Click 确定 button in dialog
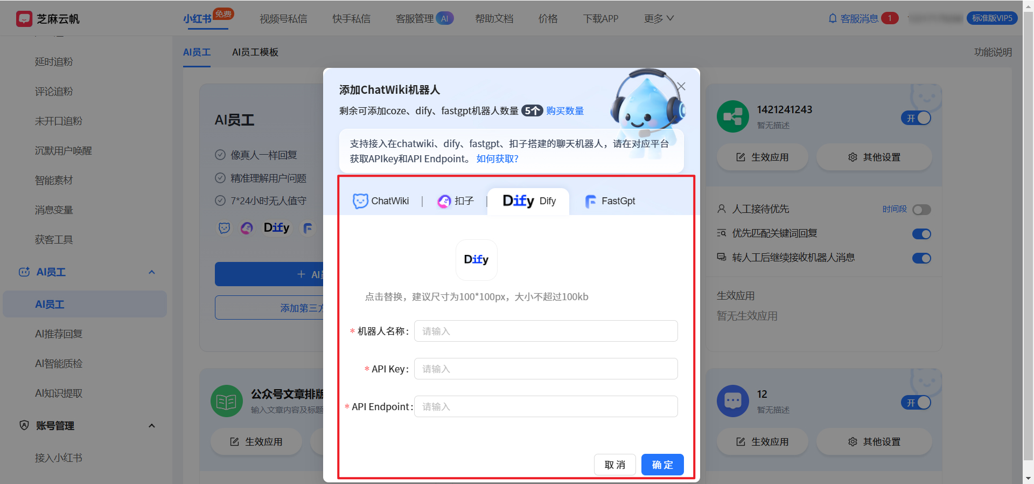The width and height of the screenshot is (1034, 484). [x=662, y=465]
